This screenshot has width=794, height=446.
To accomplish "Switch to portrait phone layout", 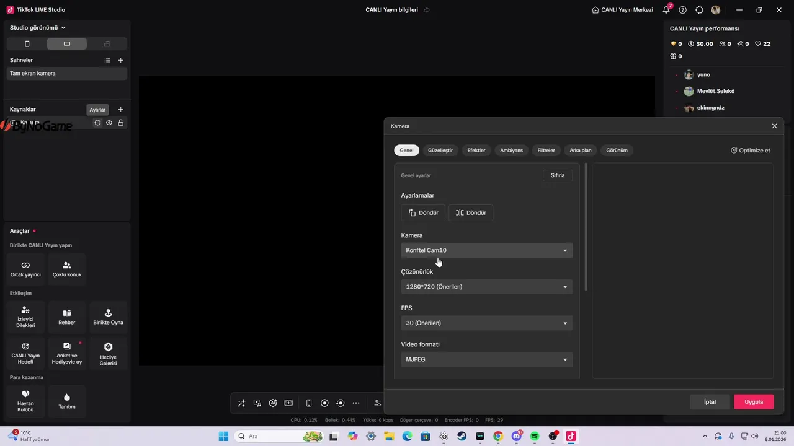I will (x=27, y=44).
